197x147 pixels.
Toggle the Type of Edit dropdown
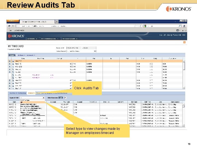[44, 98]
